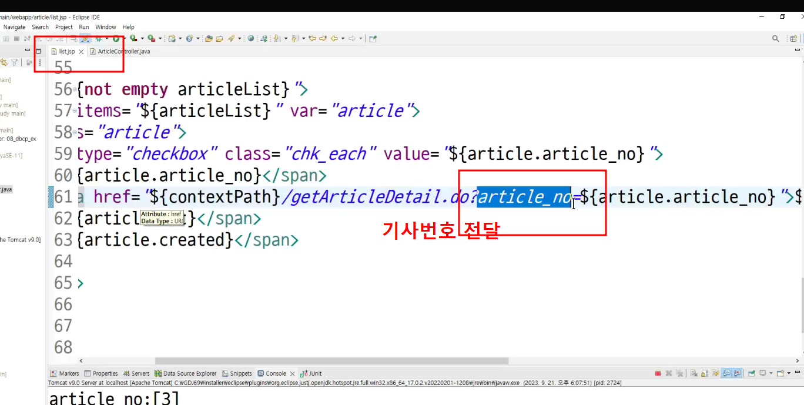Open Display Selected Console dropdown arrow

(771, 373)
